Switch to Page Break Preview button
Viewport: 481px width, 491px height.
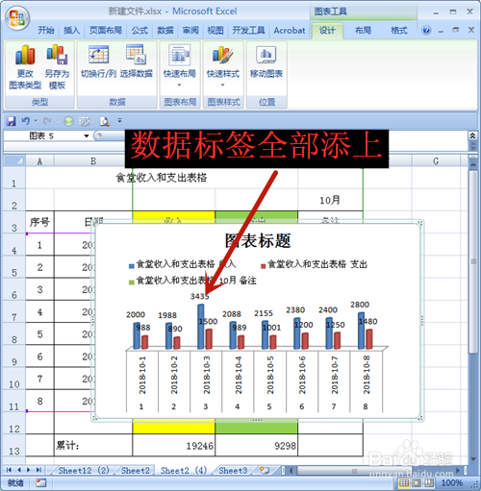pos(429,482)
